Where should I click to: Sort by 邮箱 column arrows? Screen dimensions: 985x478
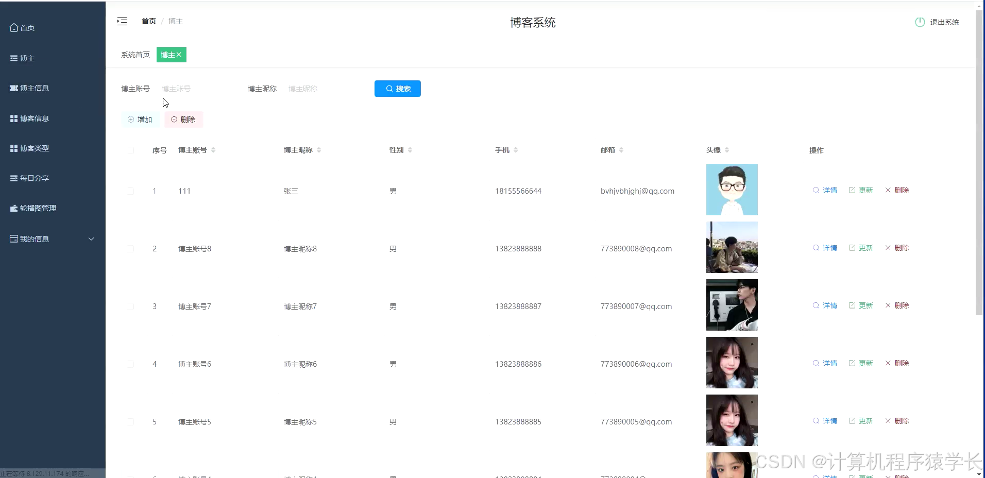[621, 150]
